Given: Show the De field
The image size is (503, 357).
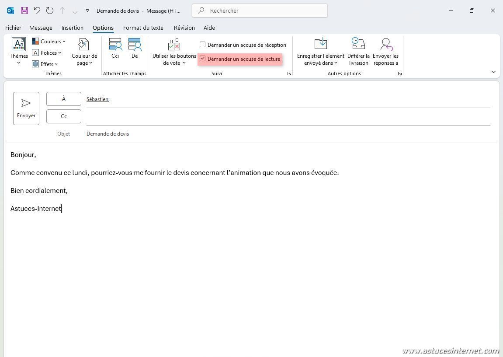Looking at the screenshot, I should coord(135,48).
